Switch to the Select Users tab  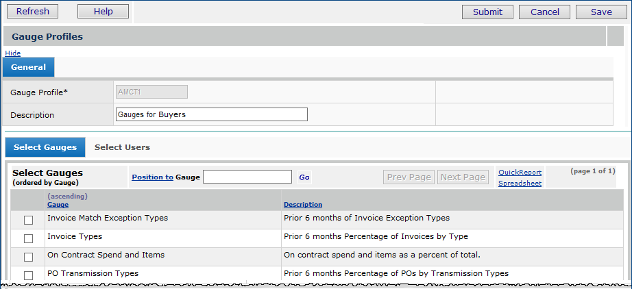point(122,147)
